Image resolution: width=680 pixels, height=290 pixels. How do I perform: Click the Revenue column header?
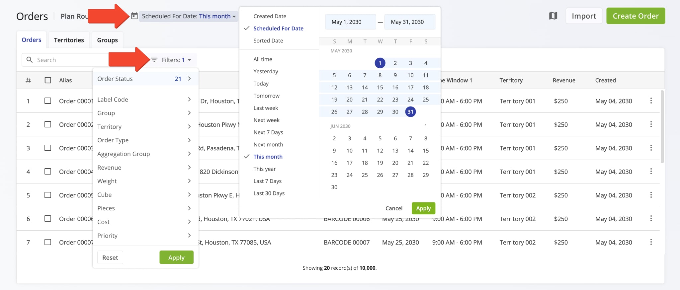tap(564, 80)
